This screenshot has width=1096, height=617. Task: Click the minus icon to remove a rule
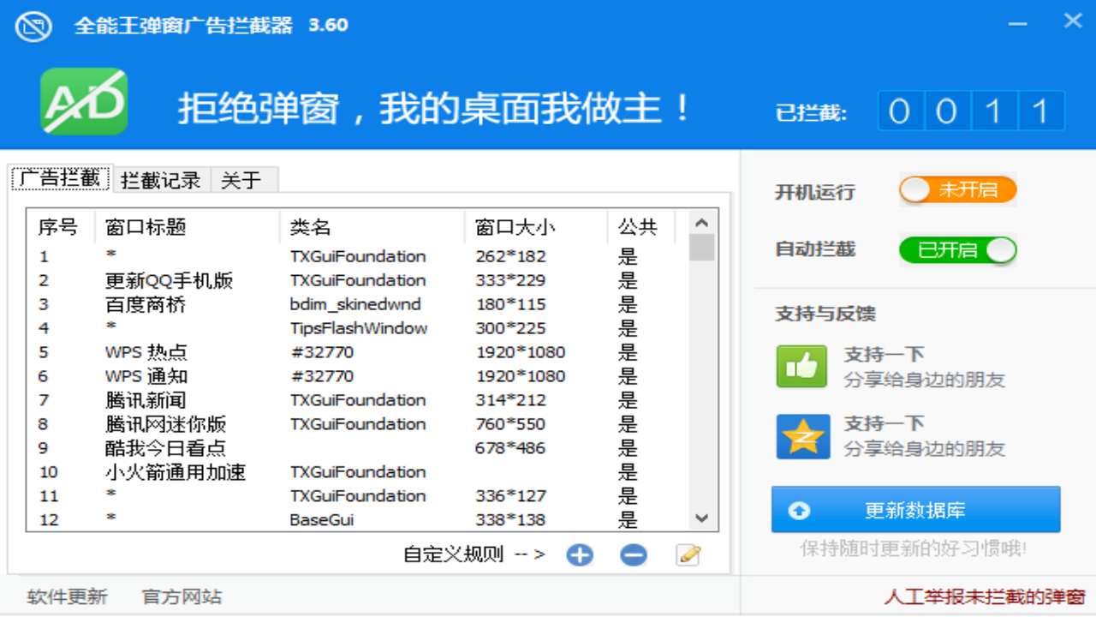[x=633, y=554]
